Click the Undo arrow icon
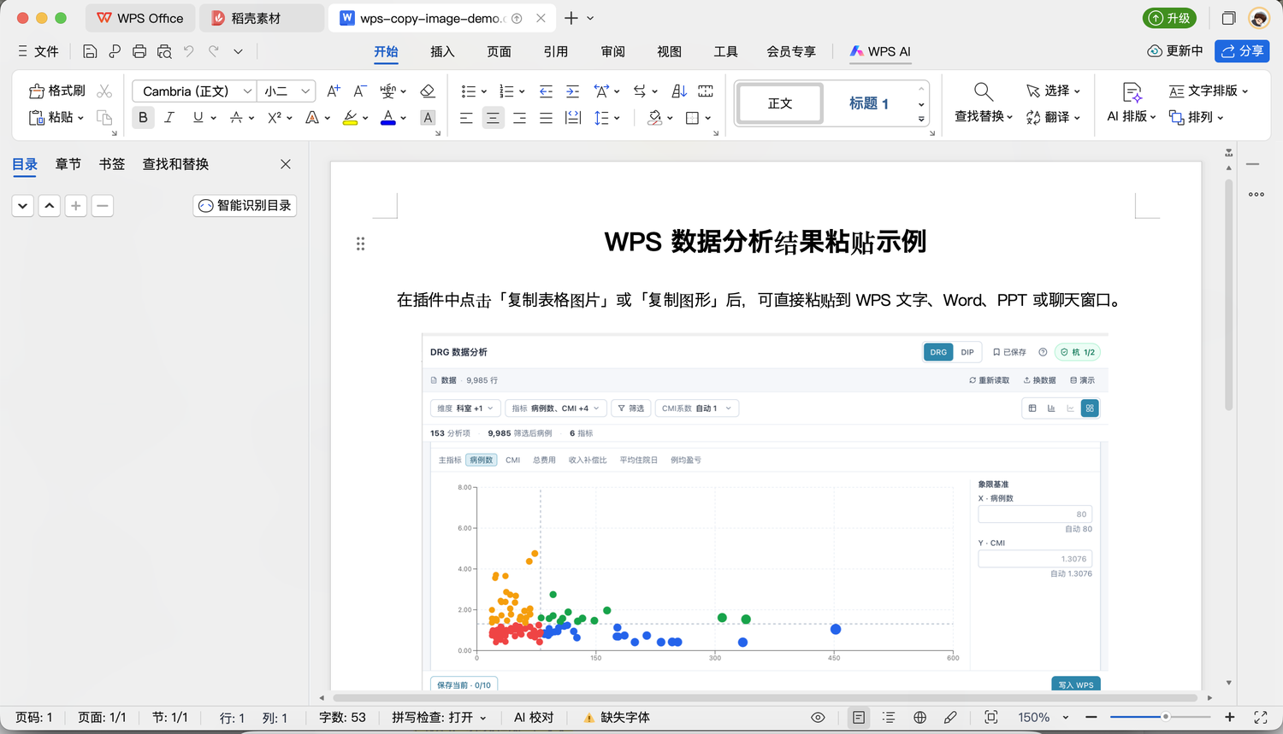The height and width of the screenshot is (734, 1283). point(189,51)
